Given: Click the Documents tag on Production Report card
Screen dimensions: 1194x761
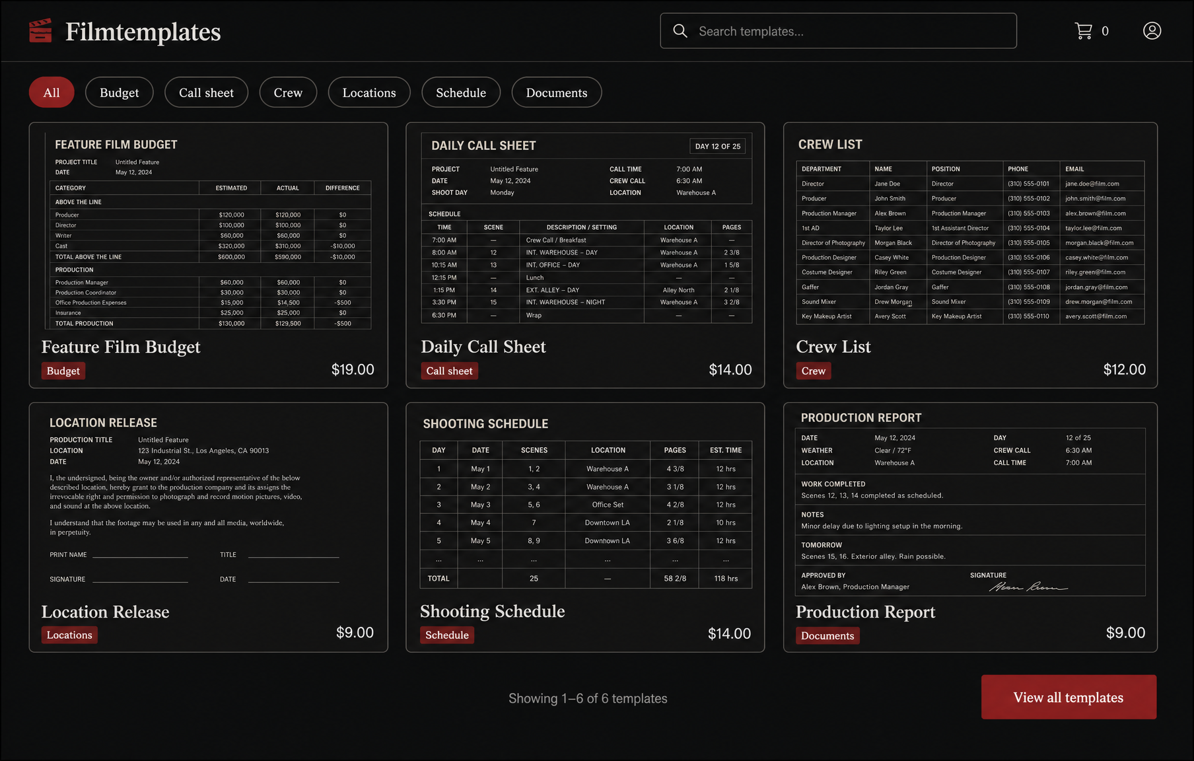Looking at the screenshot, I should (x=827, y=635).
